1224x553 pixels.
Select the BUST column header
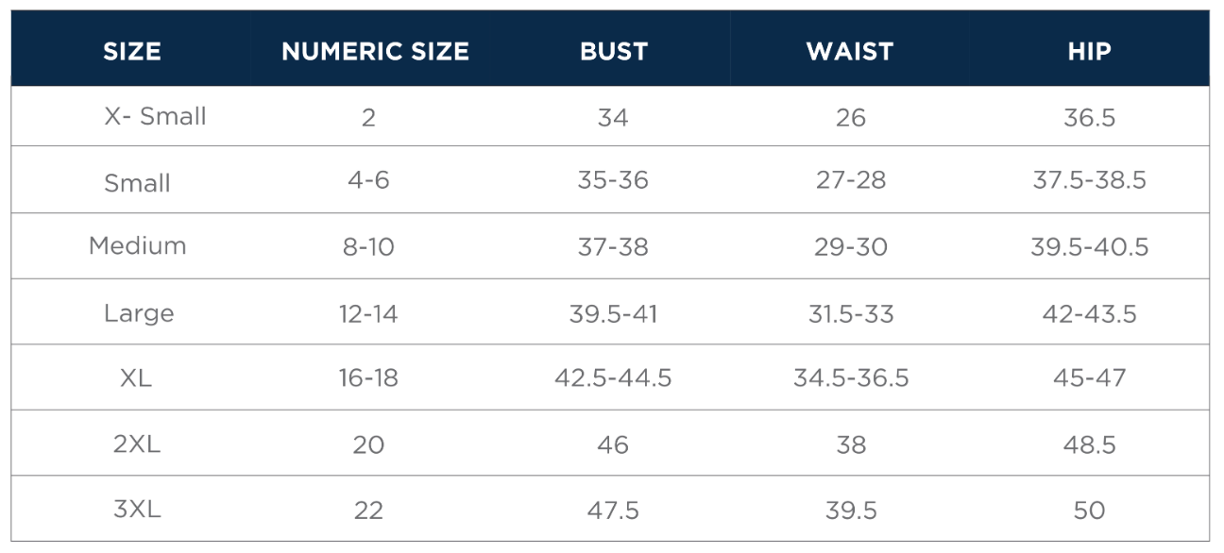tap(614, 51)
